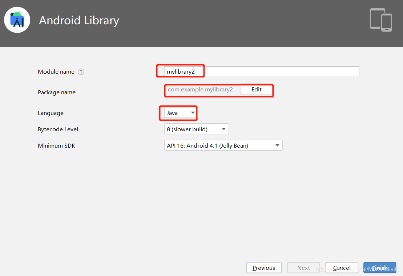The width and height of the screenshot is (403, 276).
Task: Click the Android Studio logo icon
Action: click(17, 20)
